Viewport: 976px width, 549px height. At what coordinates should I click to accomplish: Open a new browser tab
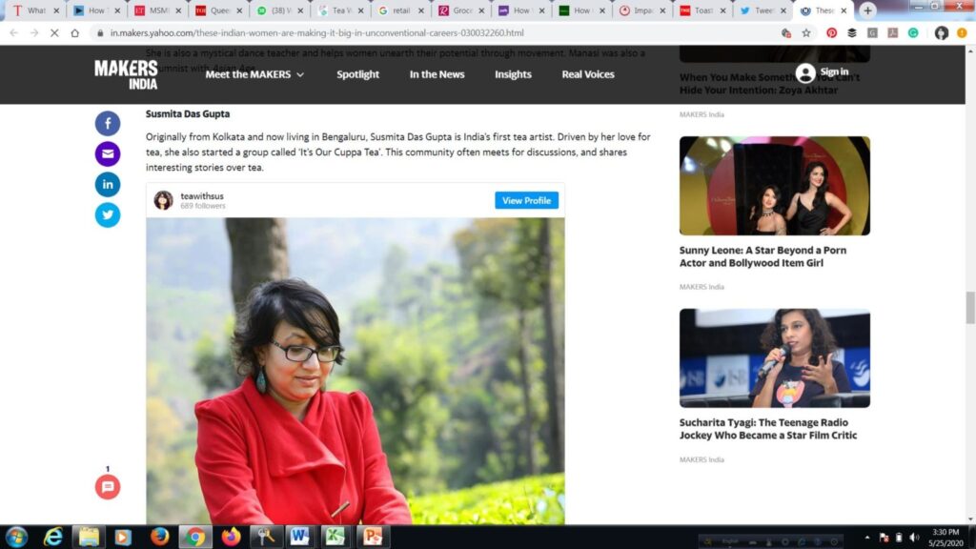pos(867,10)
